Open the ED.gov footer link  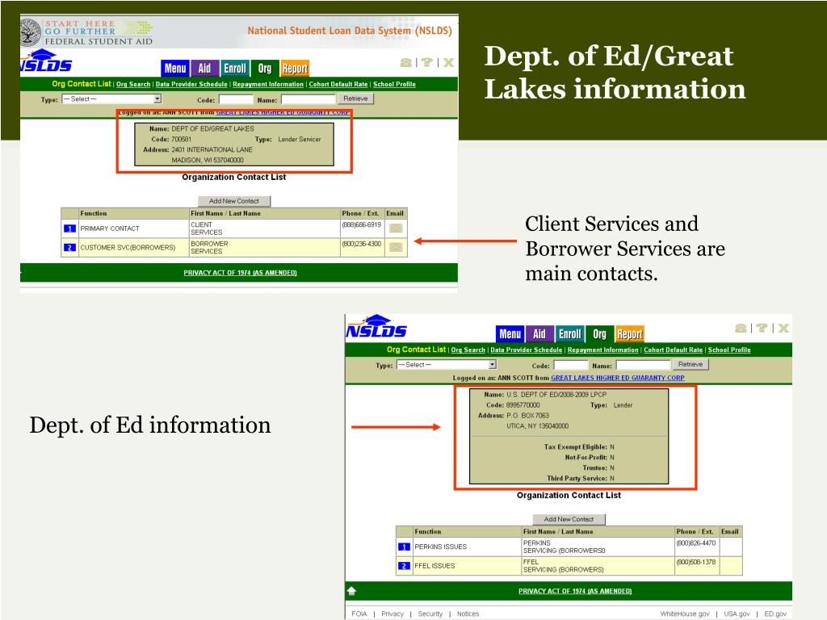coord(775,614)
